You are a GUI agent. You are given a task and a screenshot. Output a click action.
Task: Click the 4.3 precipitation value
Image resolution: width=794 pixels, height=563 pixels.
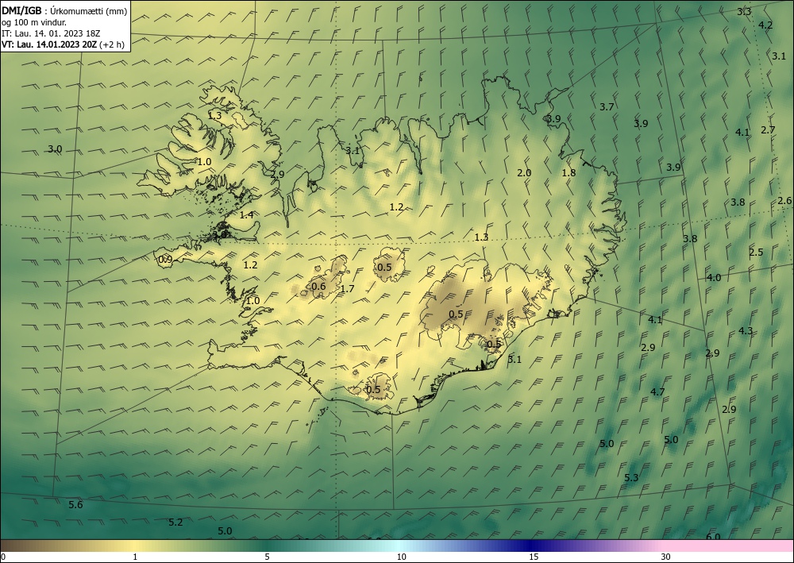point(746,331)
